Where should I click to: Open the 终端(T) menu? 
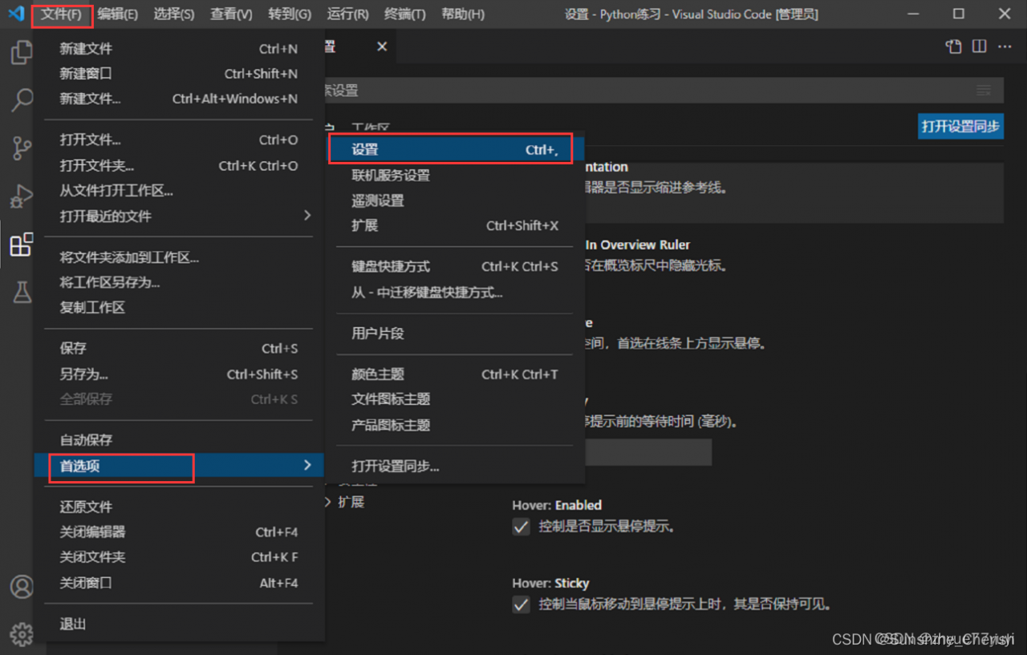pos(405,14)
